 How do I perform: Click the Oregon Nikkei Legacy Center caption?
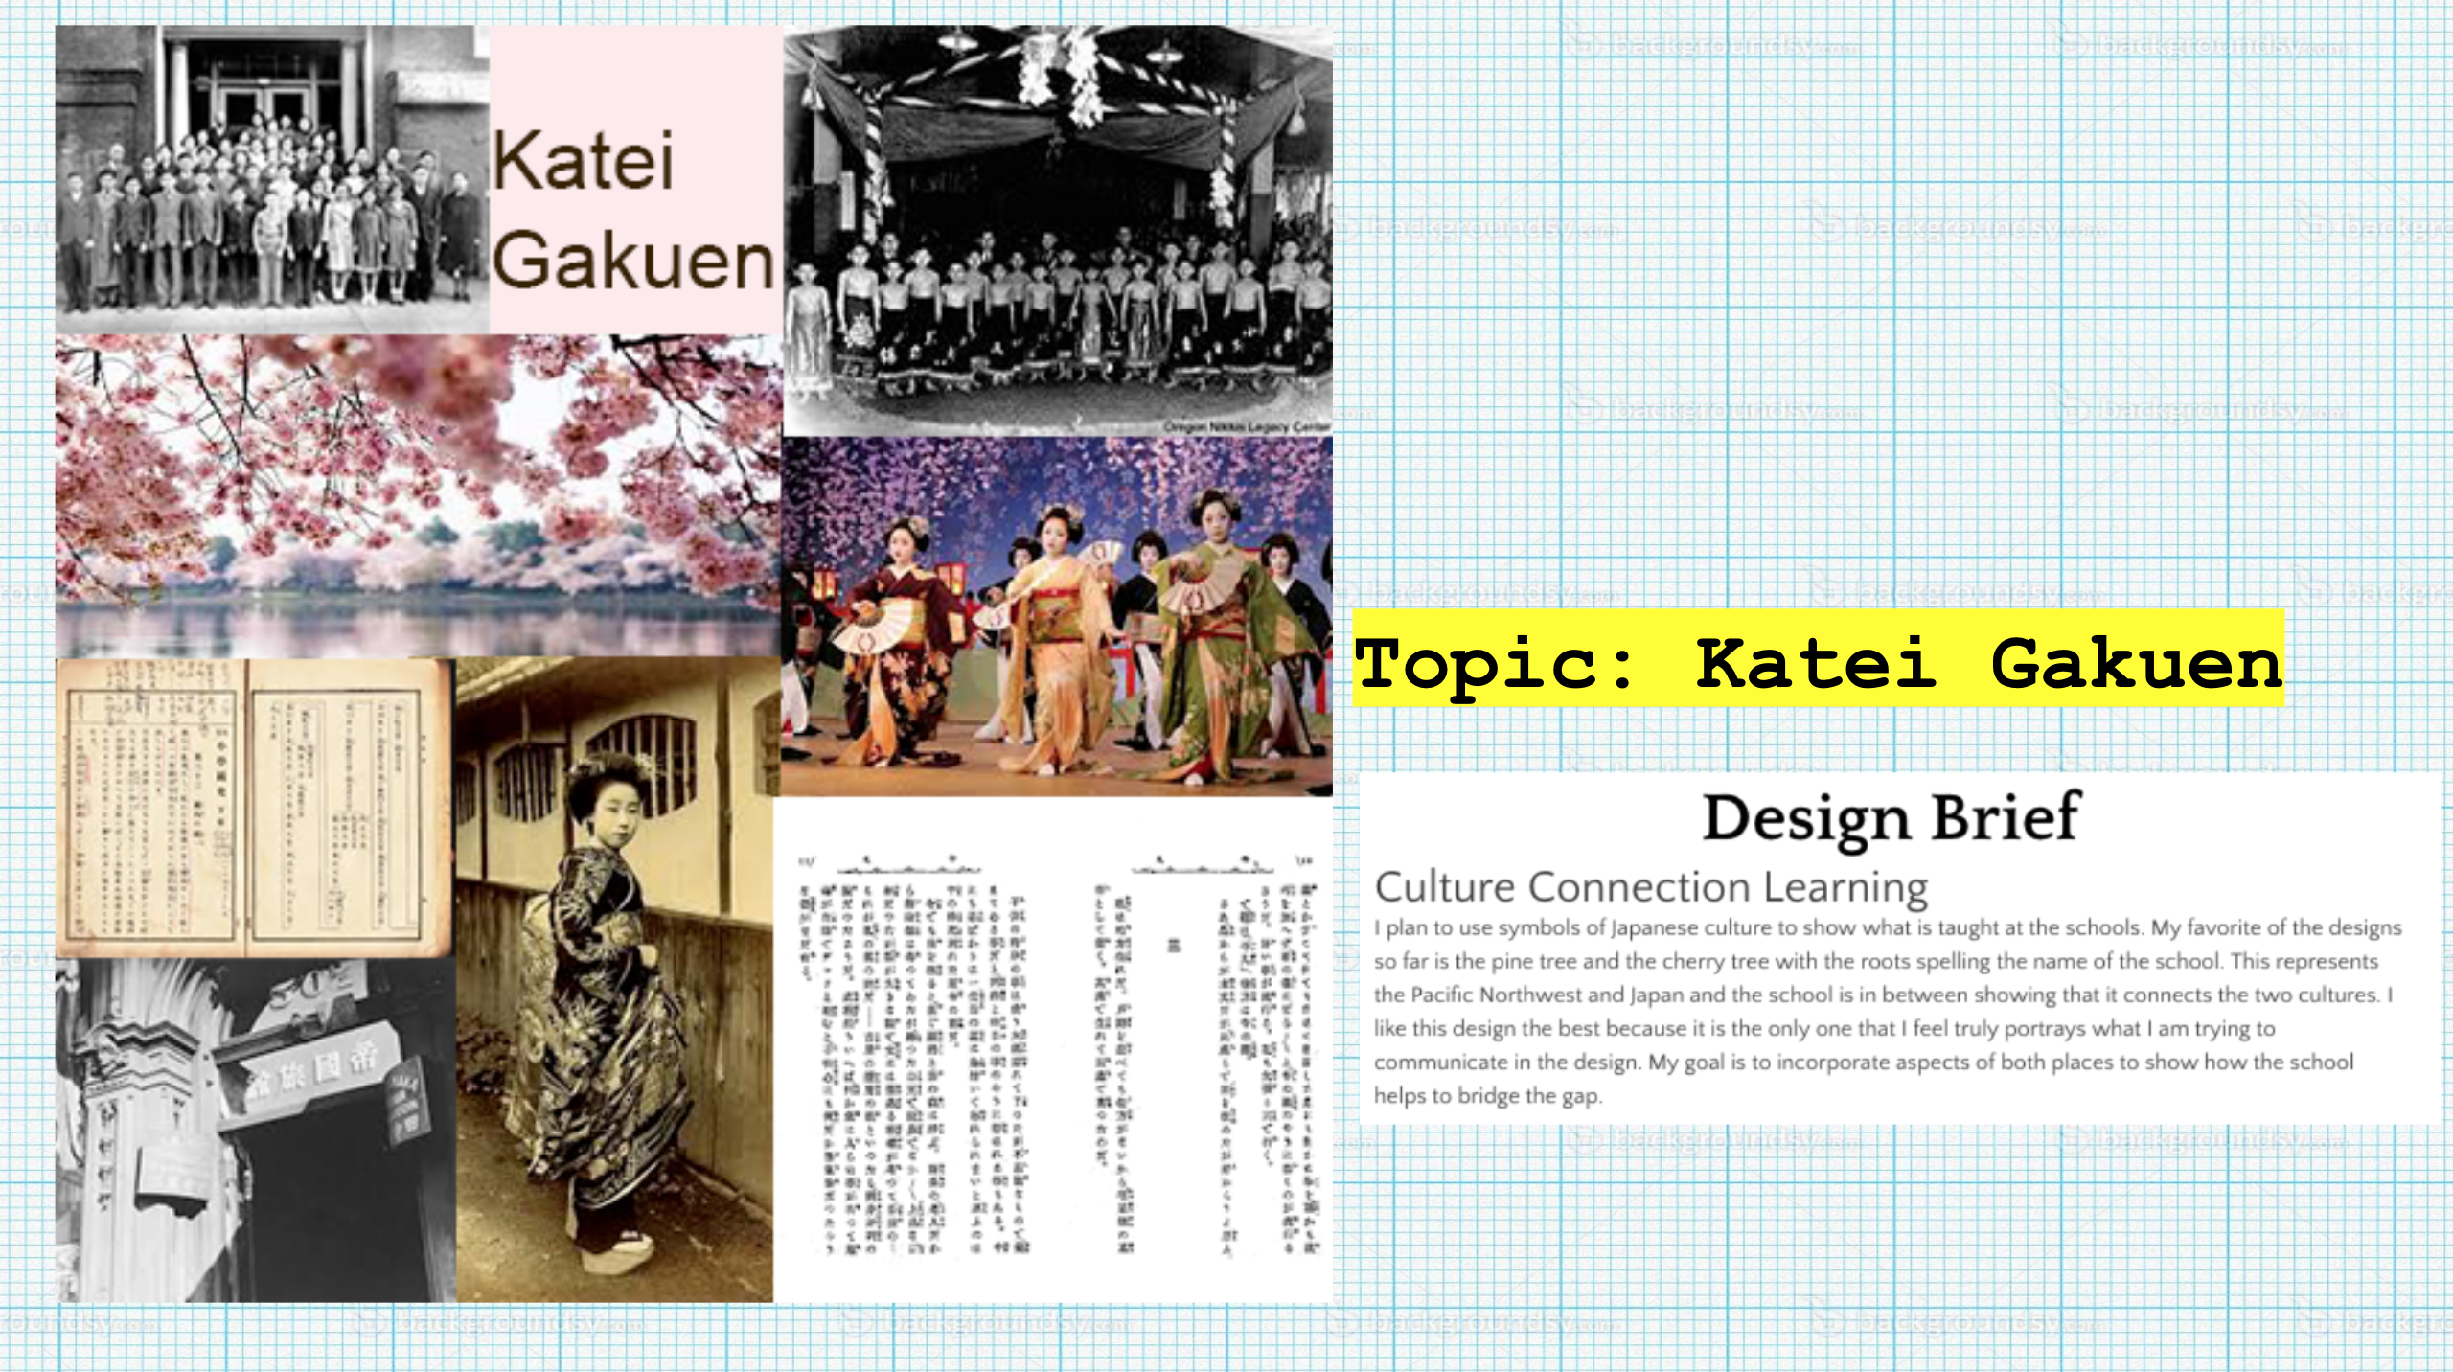tap(1246, 426)
